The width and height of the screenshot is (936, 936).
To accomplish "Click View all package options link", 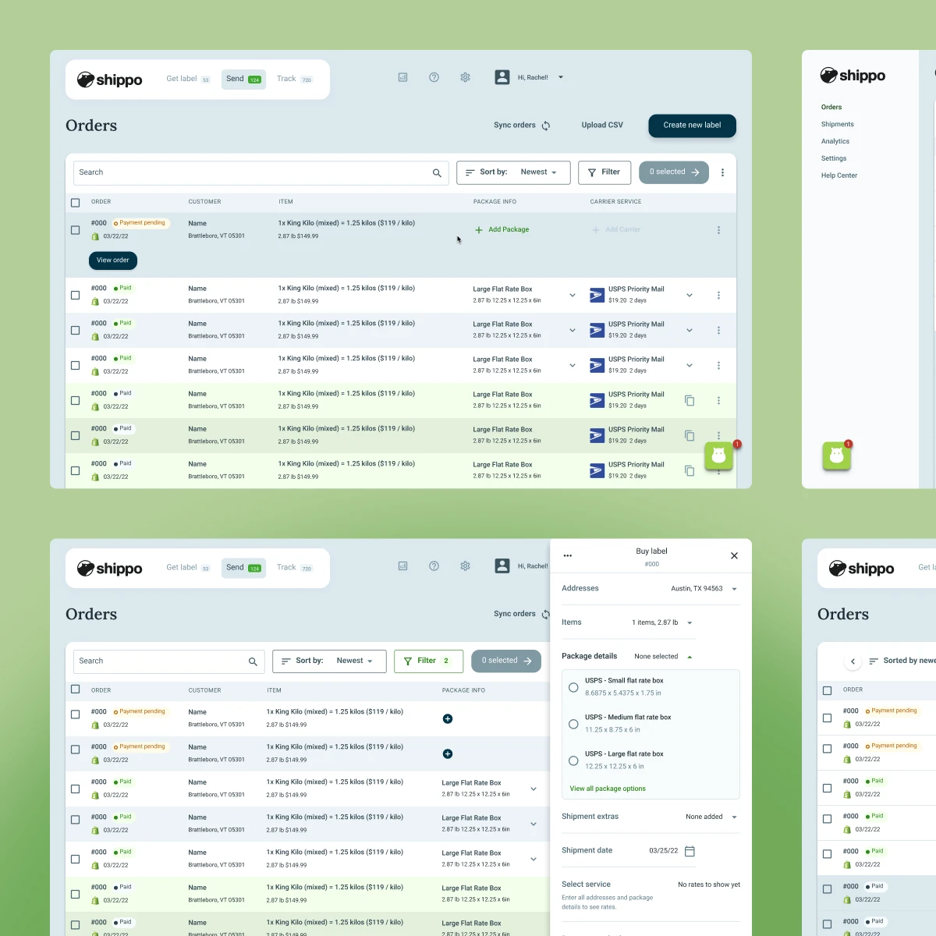I will 608,789.
